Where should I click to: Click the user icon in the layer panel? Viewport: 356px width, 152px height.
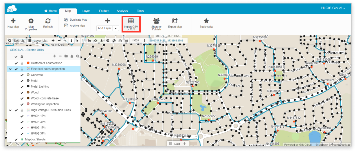[x=72, y=56]
